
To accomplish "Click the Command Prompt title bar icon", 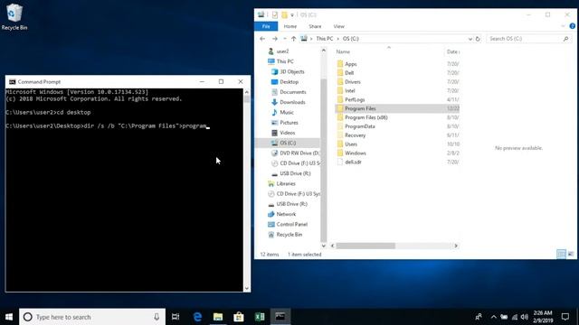I will 12,82.
